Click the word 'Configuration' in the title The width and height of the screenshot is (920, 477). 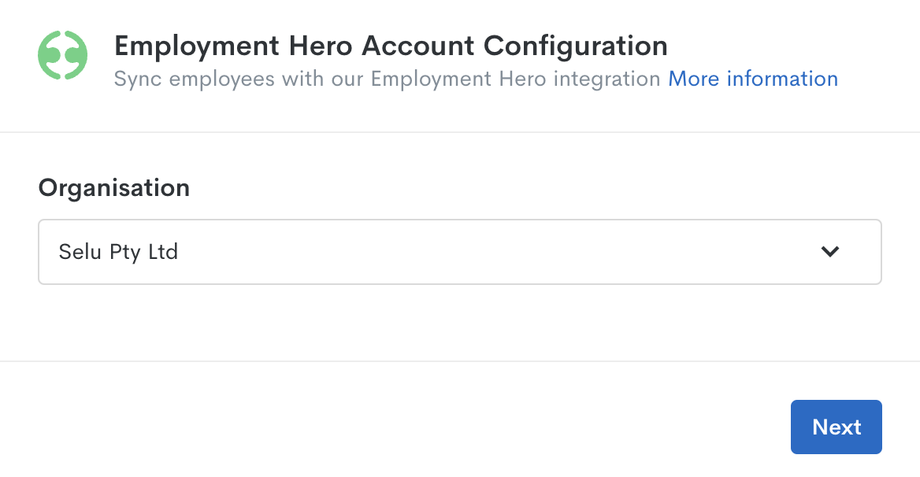(576, 46)
